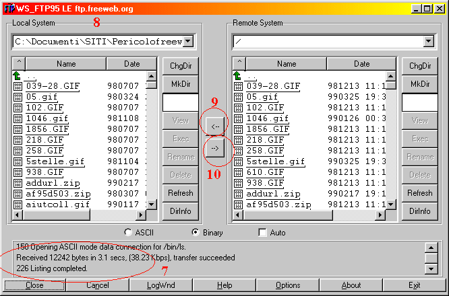Open remote directory path dropdown
This screenshot has height=296, width=449.
[428, 42]
